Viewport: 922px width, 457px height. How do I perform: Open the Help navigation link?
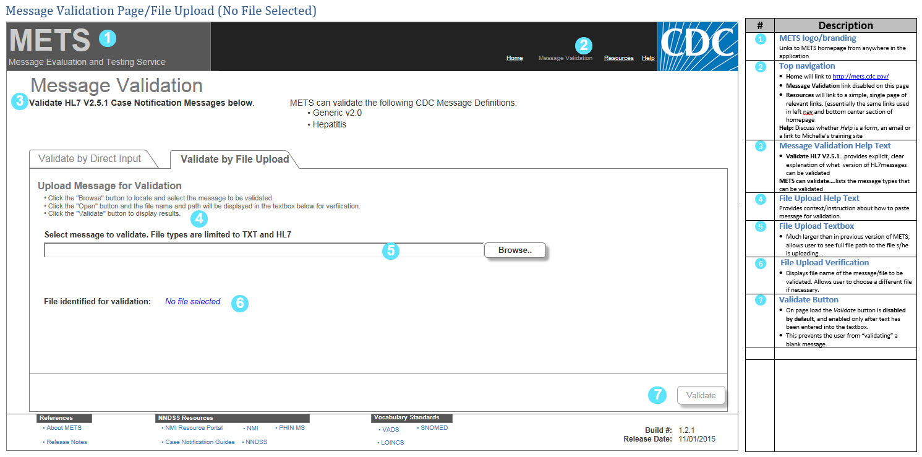click(648, 58)
